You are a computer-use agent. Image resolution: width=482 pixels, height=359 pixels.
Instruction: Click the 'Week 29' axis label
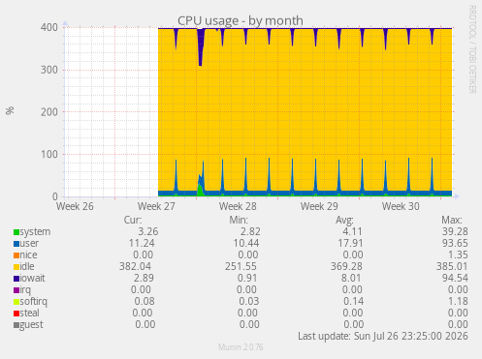[319, 207]
